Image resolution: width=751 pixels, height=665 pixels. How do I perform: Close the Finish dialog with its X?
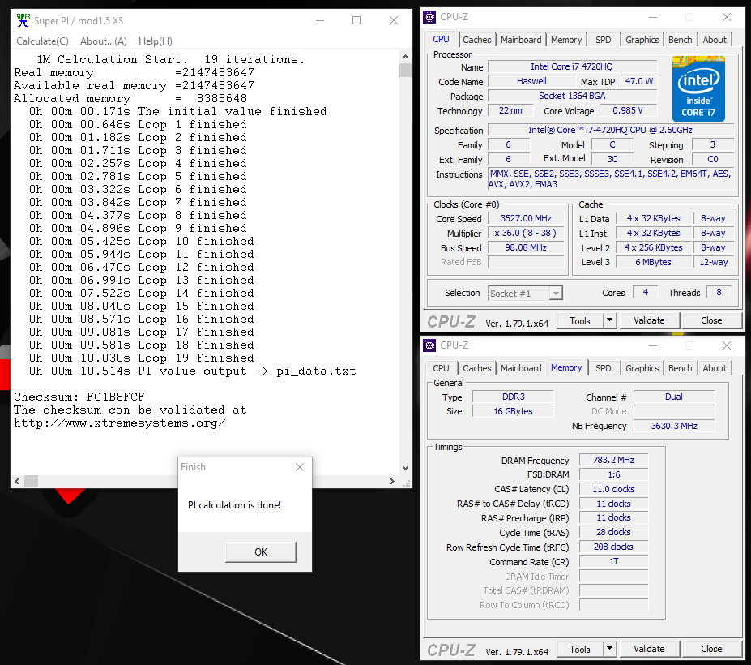click(x=300, y=467)
